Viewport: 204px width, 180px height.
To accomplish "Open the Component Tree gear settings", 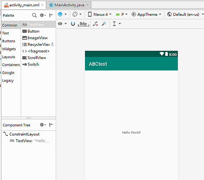I will [43, 125].
